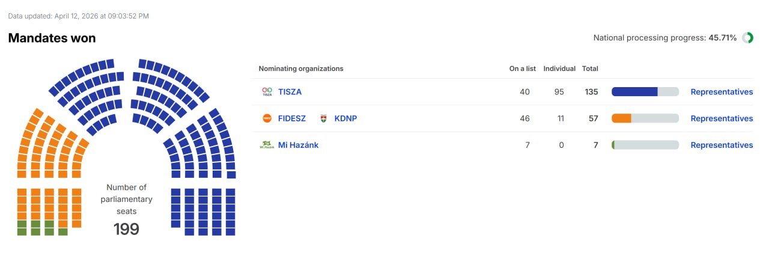Screen dimensions: 769x262
Task: Click the KDNP crest icon
Action: coord(324,118)
